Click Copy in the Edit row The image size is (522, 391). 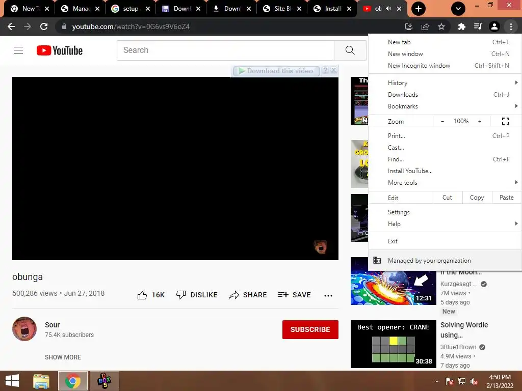click(x=477, y=198)
